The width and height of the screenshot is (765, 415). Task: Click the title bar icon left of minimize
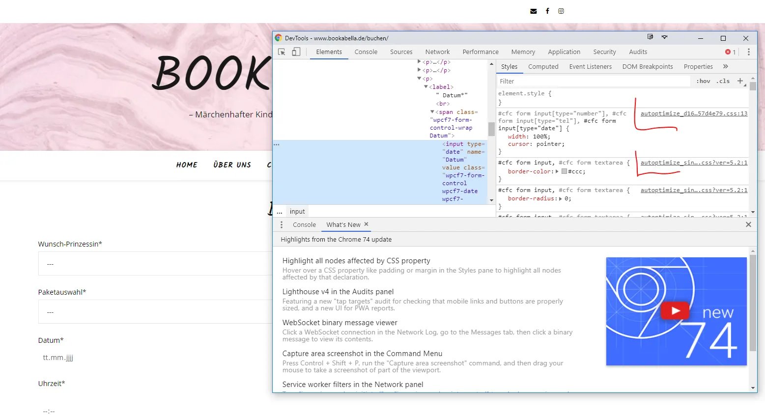pos(665,37)
